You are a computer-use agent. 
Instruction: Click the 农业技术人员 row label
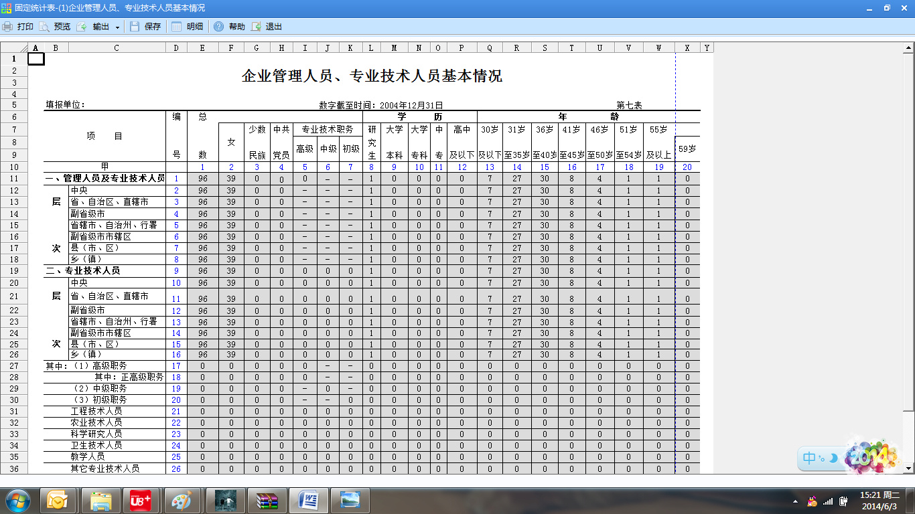(96, 422)
